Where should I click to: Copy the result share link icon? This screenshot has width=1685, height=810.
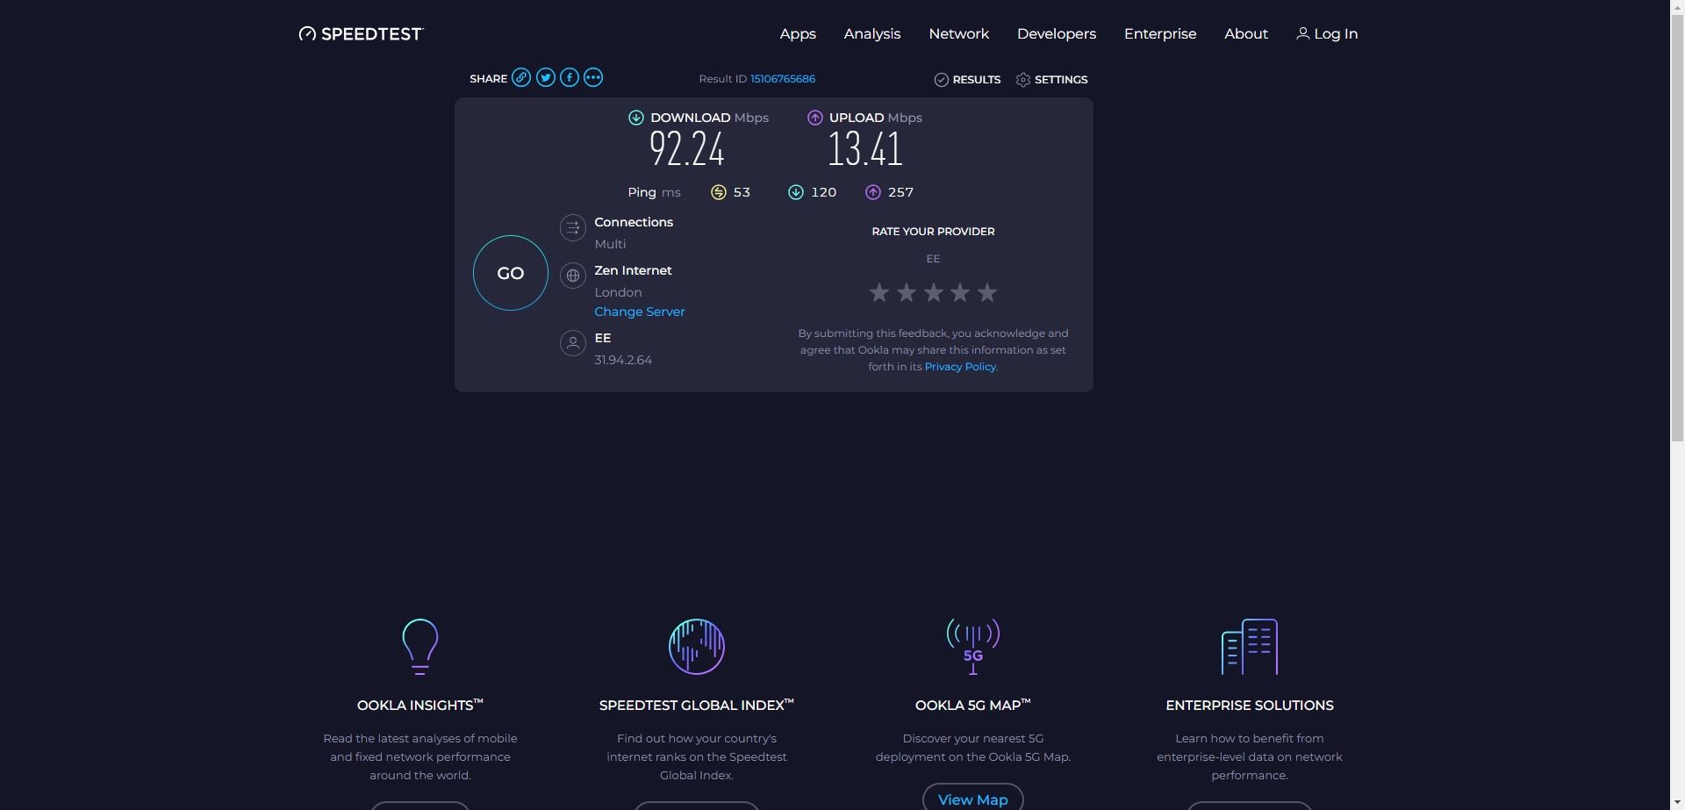[521, 77]
